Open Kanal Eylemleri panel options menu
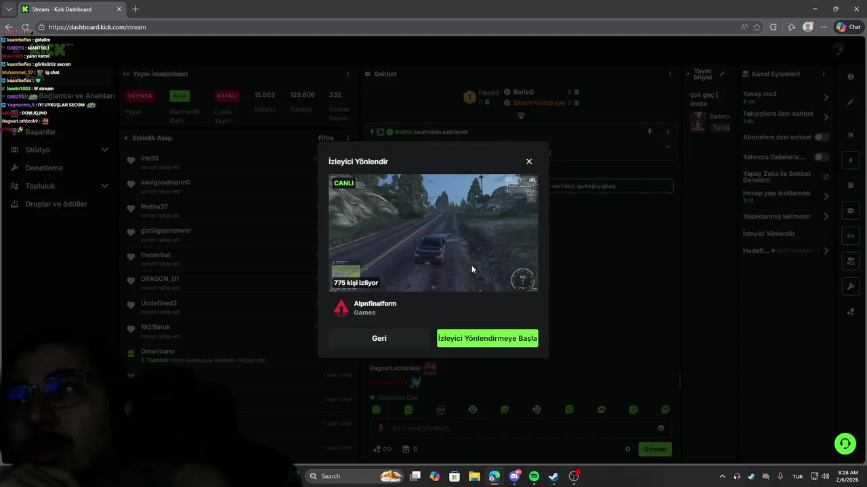The width and height of the screenshot is (867, 487). [823, 74]
